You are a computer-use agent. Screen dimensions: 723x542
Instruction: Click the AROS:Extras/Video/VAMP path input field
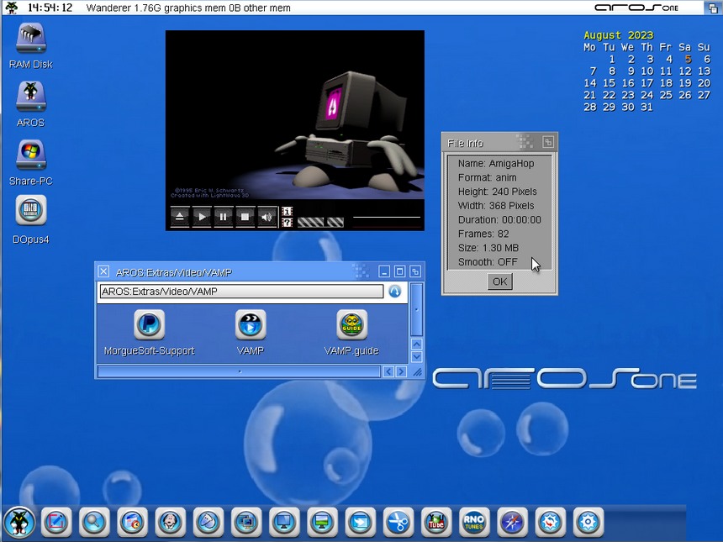pyautogui.click(x=241, y=292)
